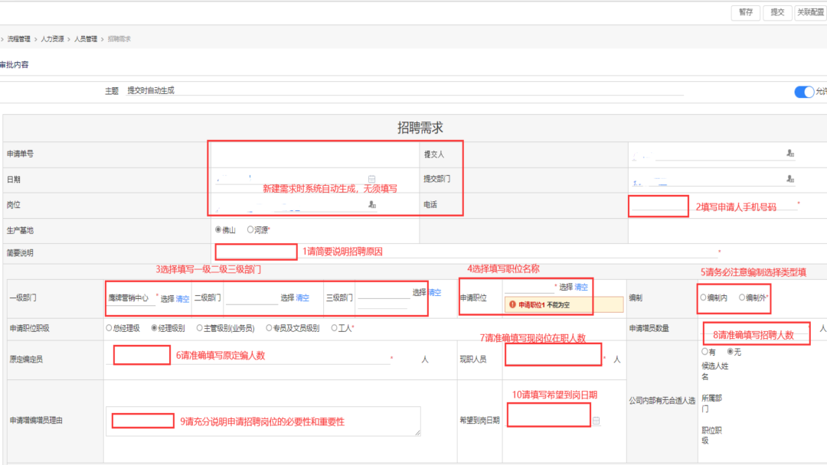Viewport: 827px width, 465px height.
Task: Click the person picker icon in the 岗位 field
Action: tap(372, 204)
